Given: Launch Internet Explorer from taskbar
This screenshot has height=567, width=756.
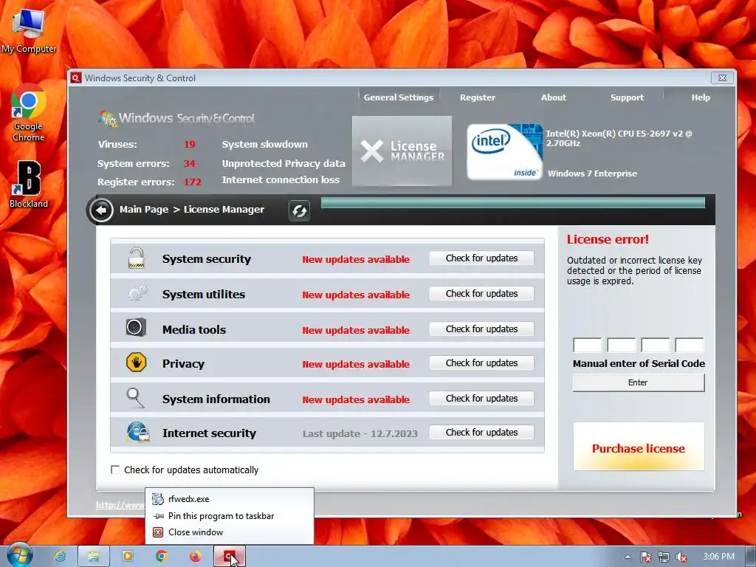Looking at the screenshot, I should [60, 557].
